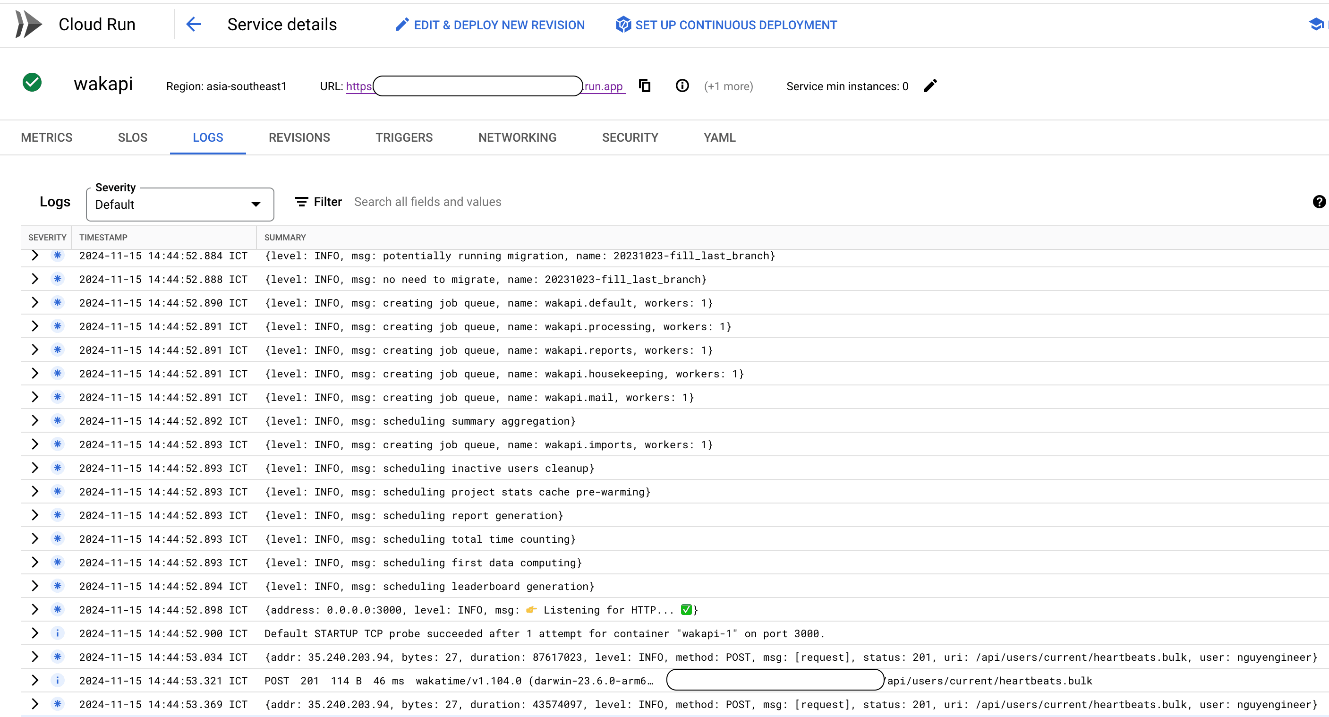
Task: Expand the 'Listening for HTTP' log entry
Action: [x=34, y=610]
